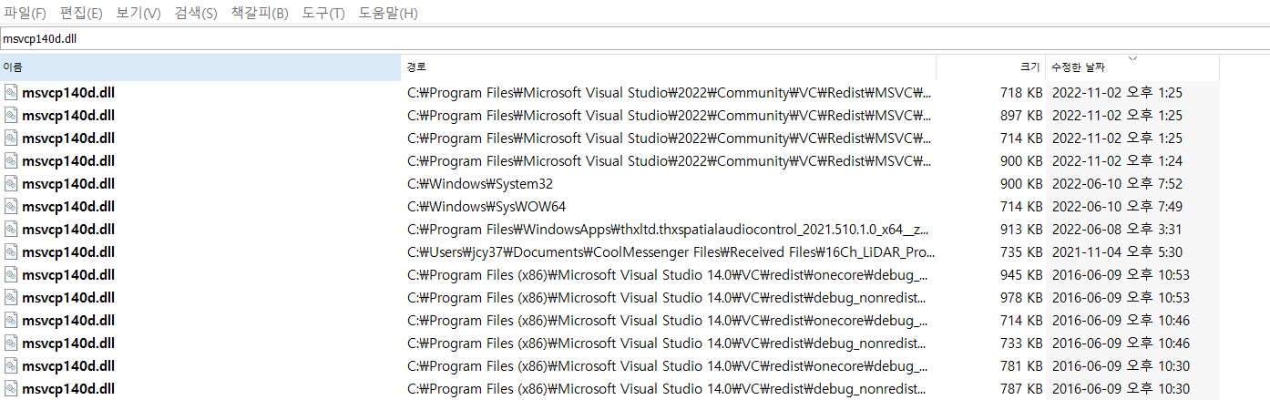The image size is (1270, 400).
Task: Click the 2022-11-02 오후 1:24 date cell
Action: point(1117,160)
